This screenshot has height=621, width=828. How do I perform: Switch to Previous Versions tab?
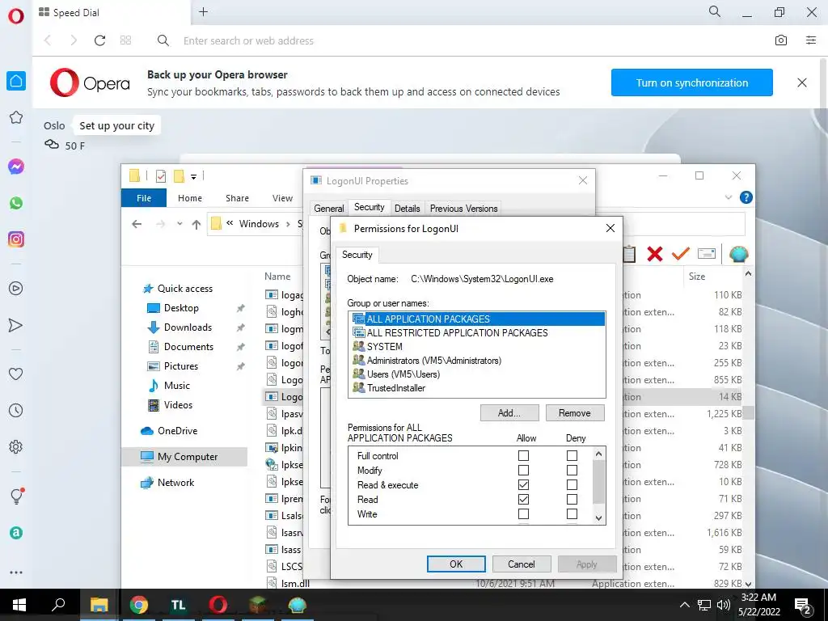tap(463, 209)
